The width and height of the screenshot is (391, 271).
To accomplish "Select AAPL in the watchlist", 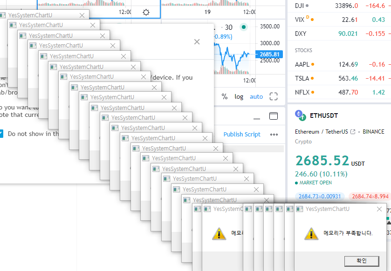I will click(302, 64).
